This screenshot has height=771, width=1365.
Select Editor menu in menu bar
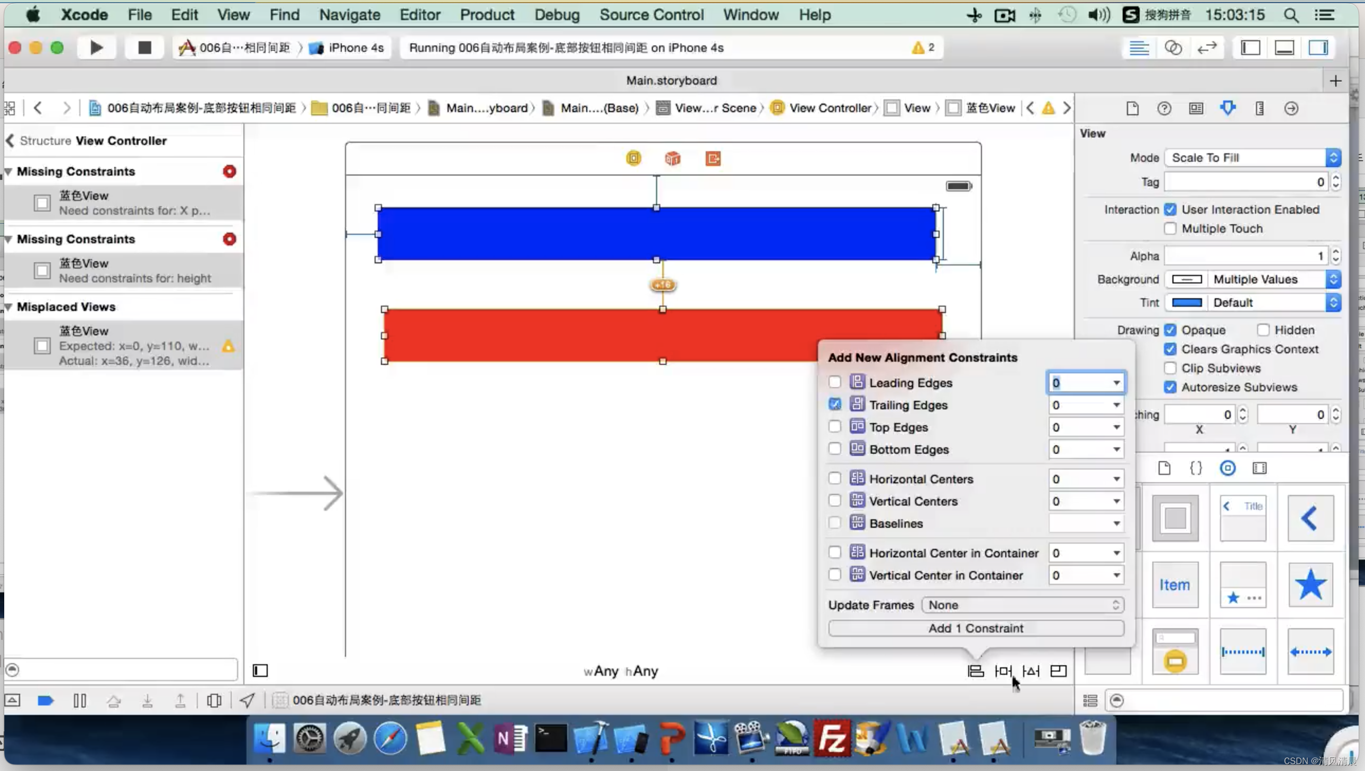420,15
